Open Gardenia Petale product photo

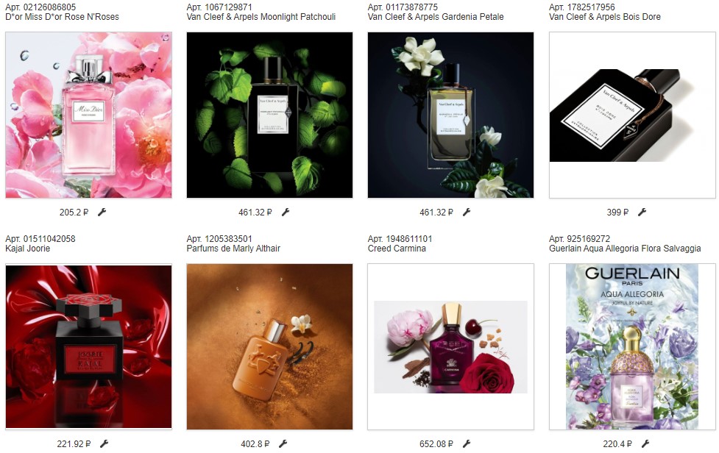click(x=450, y=115)
